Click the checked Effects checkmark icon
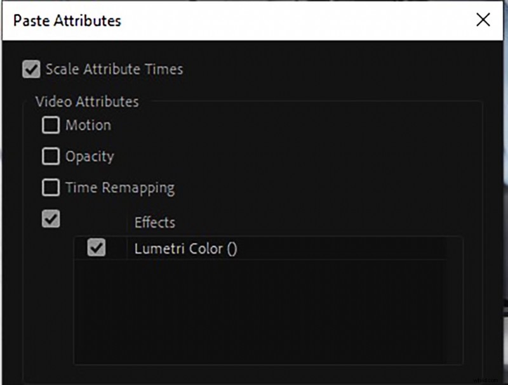The image size is (508, 385). tap(51, 219)
